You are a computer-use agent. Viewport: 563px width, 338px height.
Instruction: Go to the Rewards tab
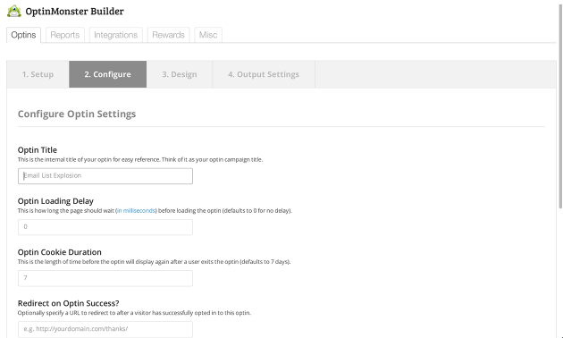(168, 35)
